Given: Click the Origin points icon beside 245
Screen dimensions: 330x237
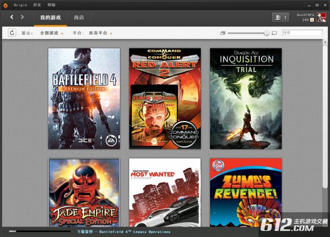Looking at the screenshot, I should point(312,20).
